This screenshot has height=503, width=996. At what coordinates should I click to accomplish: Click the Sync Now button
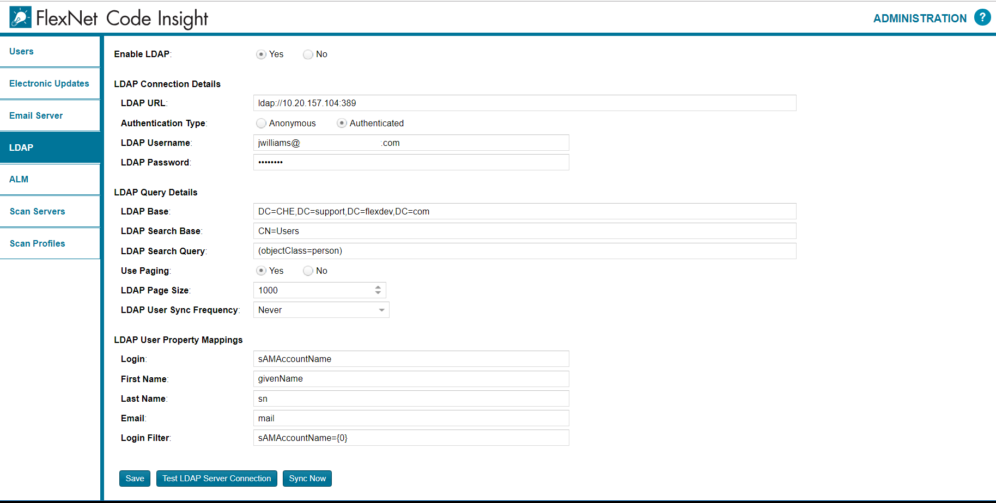[x=307, y=479]
